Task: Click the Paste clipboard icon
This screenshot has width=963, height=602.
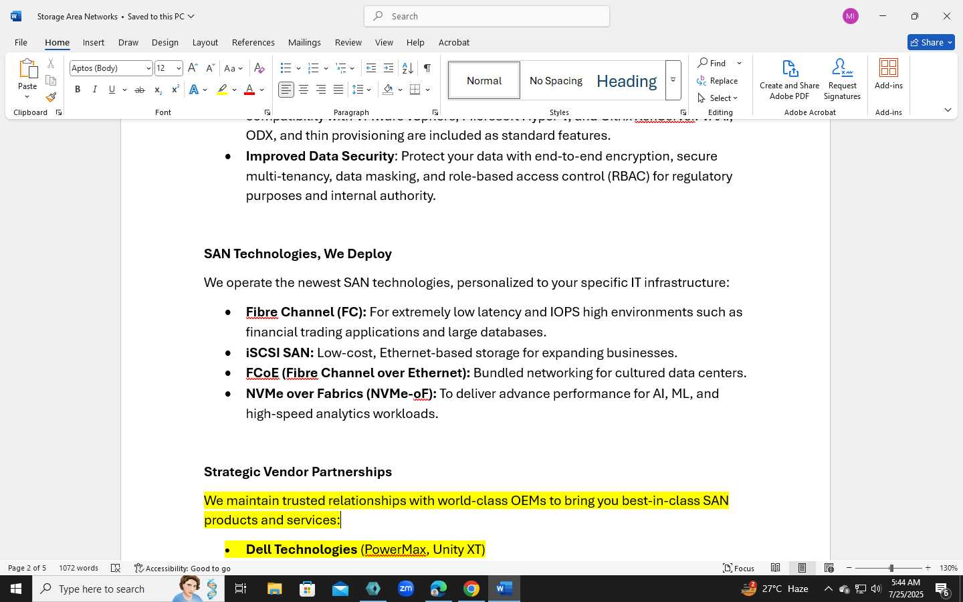Action: 27,70
